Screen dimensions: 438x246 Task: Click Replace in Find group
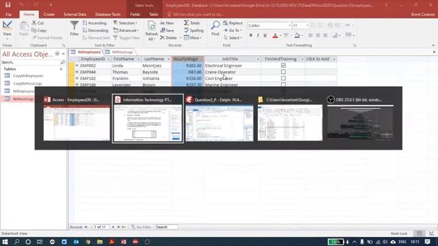[233, 23]
